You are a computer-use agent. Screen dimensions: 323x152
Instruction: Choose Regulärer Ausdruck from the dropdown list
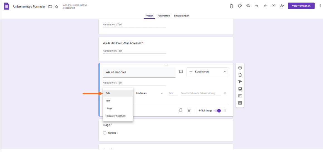click(x=116, y=116)
